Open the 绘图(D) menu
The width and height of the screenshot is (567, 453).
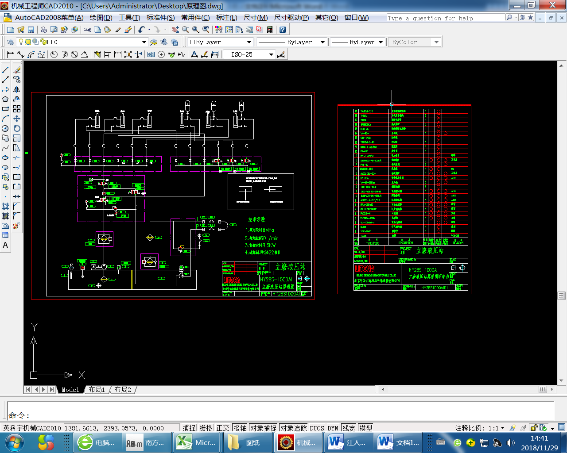[x=101, y=18]
